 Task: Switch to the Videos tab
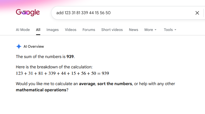71,30
